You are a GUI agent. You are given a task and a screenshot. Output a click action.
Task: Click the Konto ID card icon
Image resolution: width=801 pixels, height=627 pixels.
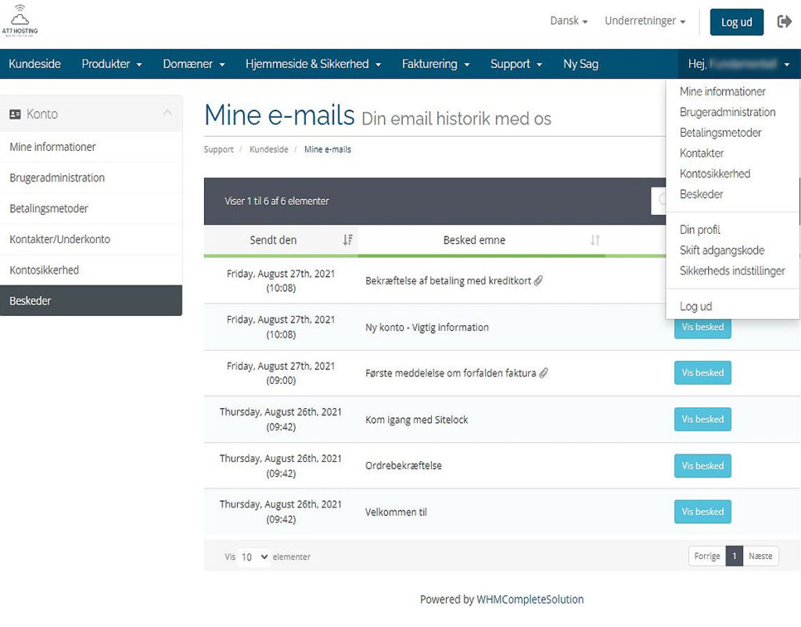click(x=15, y=114)
